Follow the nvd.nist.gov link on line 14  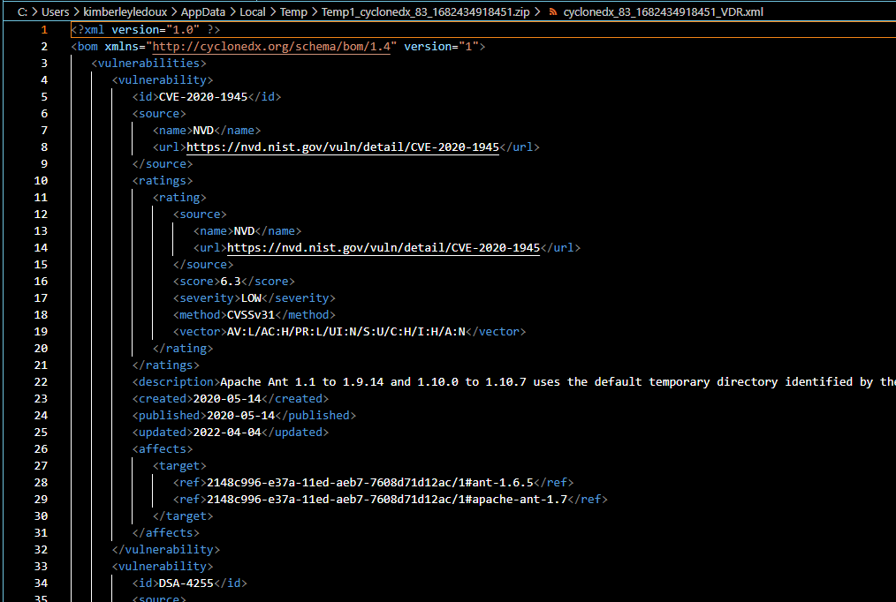tap(383, 248)
